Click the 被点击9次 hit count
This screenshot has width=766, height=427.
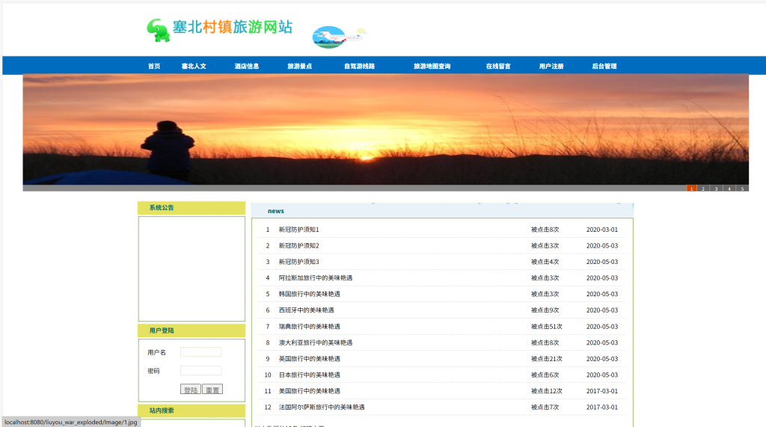pos(545,310)
